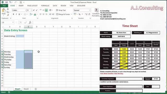Expand the Merge & Center dropdown arrow
The width and height of the screenshot is (167, 94).
click(71, 14)
